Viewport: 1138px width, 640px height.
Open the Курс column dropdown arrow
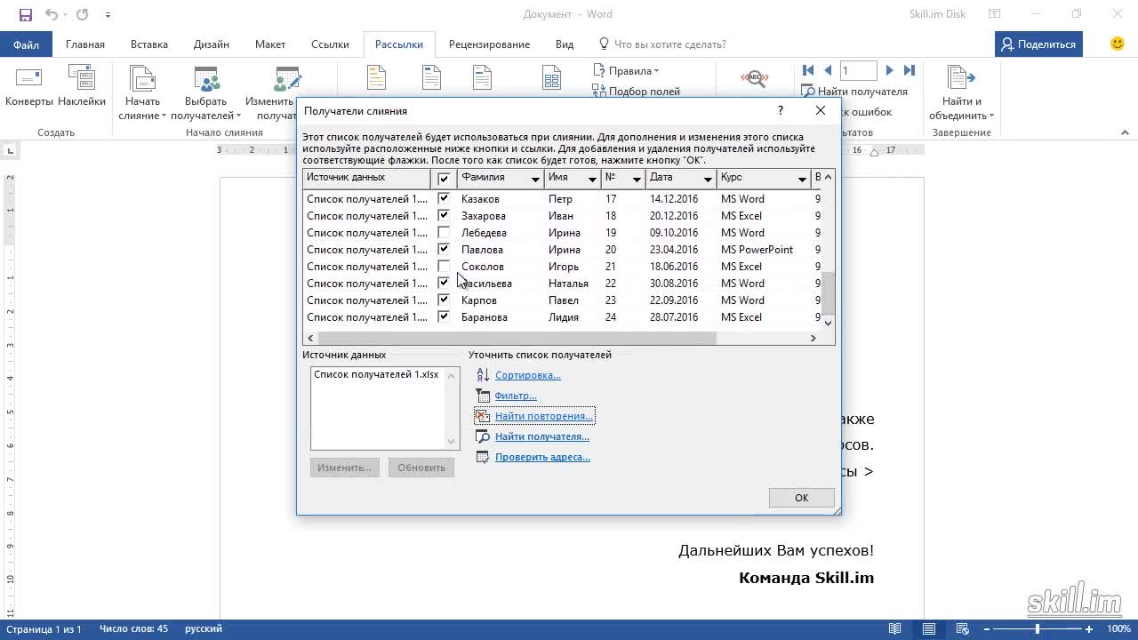point(800,180)
